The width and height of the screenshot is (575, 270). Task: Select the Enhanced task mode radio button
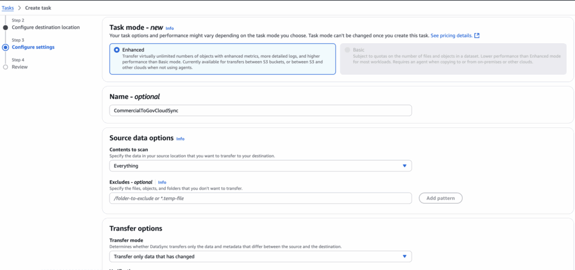[x=117, y=50]
